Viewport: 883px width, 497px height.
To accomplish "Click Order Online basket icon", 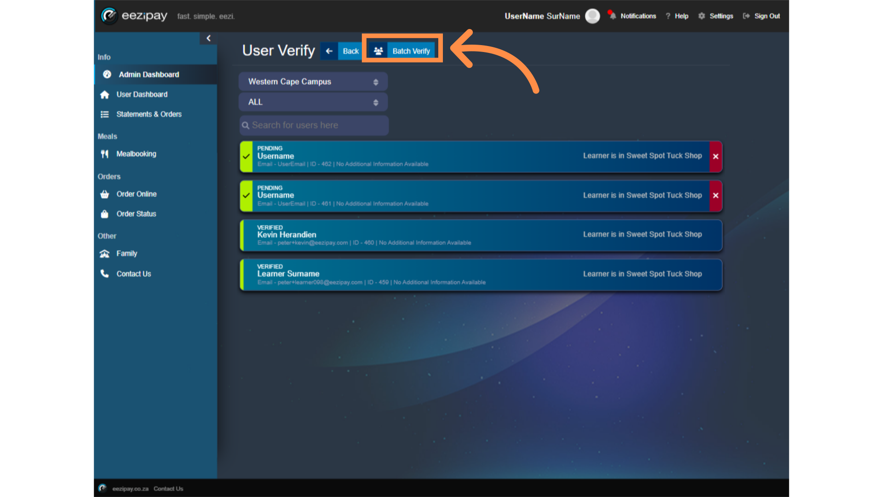I will tap(105, 194).
